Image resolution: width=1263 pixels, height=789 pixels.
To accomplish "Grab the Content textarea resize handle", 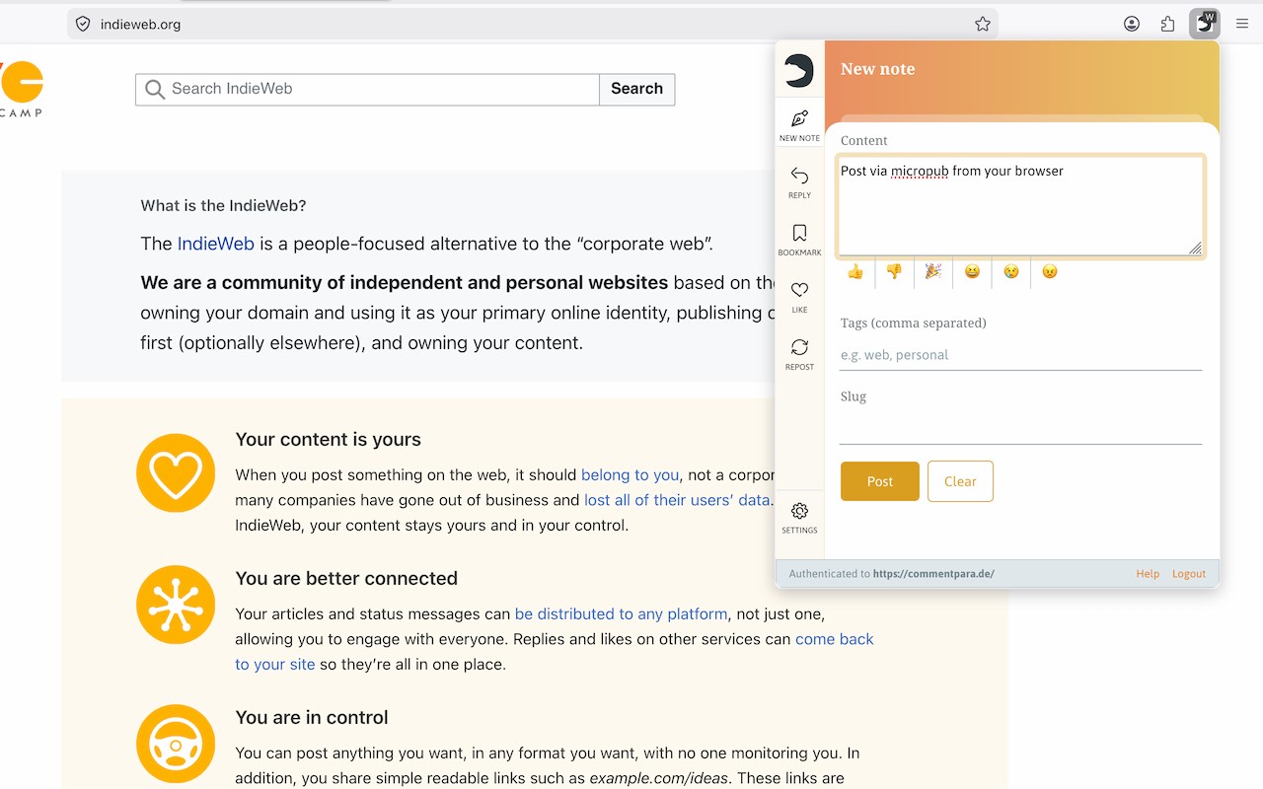I will [x=1195, y=249].
